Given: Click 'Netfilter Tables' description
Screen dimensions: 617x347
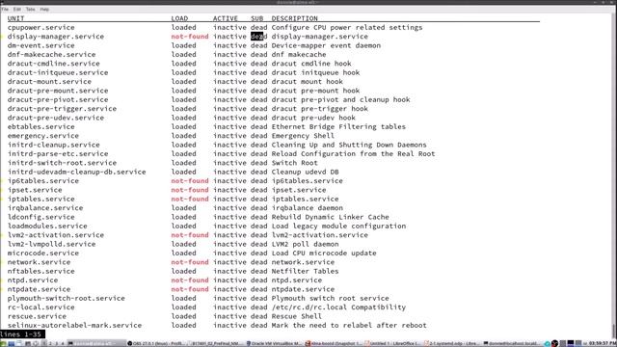Looking at the screenshot, I should [x=305, y=272].
